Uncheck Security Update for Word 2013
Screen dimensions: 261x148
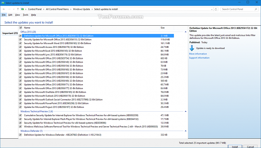(x=20, y=43)
